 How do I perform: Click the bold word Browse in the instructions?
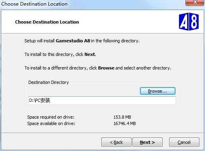(x=106, y=68)
